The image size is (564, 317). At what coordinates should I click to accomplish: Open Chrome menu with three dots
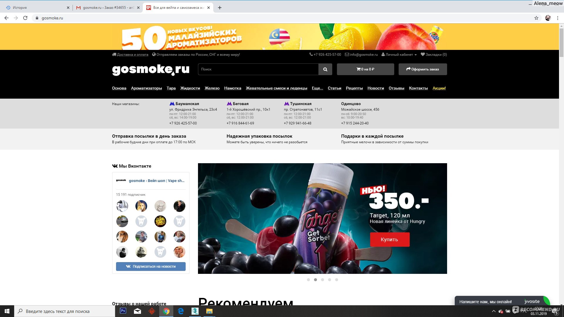558,18
